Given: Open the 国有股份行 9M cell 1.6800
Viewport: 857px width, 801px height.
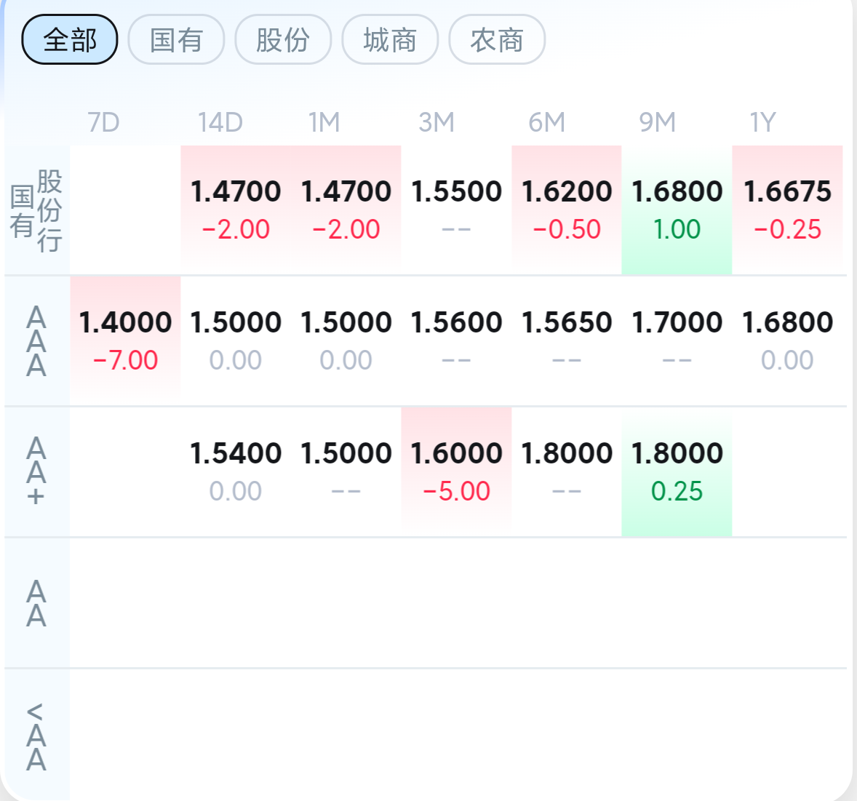Looking at the screenshot, I should click(x=677, y=210).
